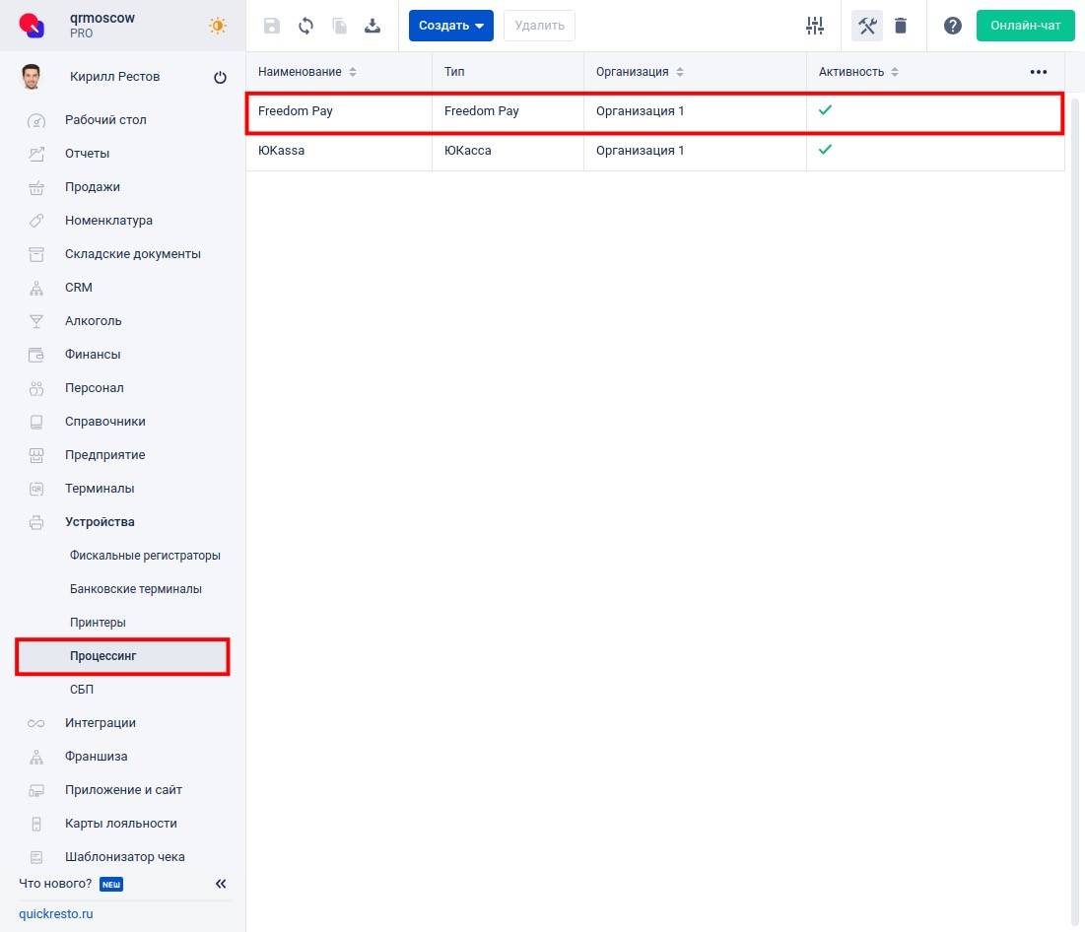
Task: Expand the Интеграции sidebar section
Action: tap(101, 723)
